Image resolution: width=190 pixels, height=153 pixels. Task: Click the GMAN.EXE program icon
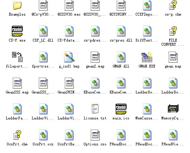(x=147, y=57)
